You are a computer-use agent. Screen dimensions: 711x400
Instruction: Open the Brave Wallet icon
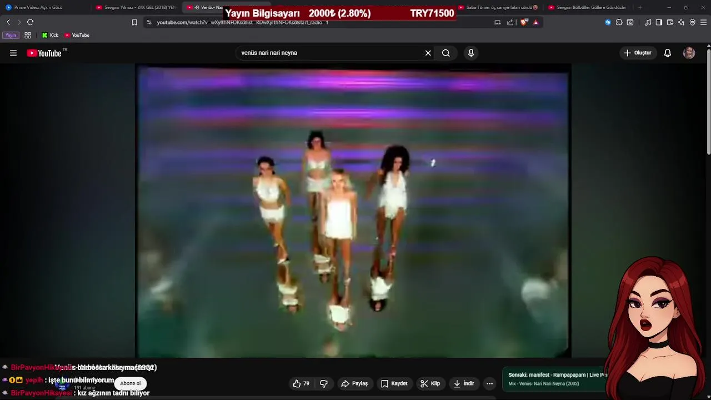(670, 22)
